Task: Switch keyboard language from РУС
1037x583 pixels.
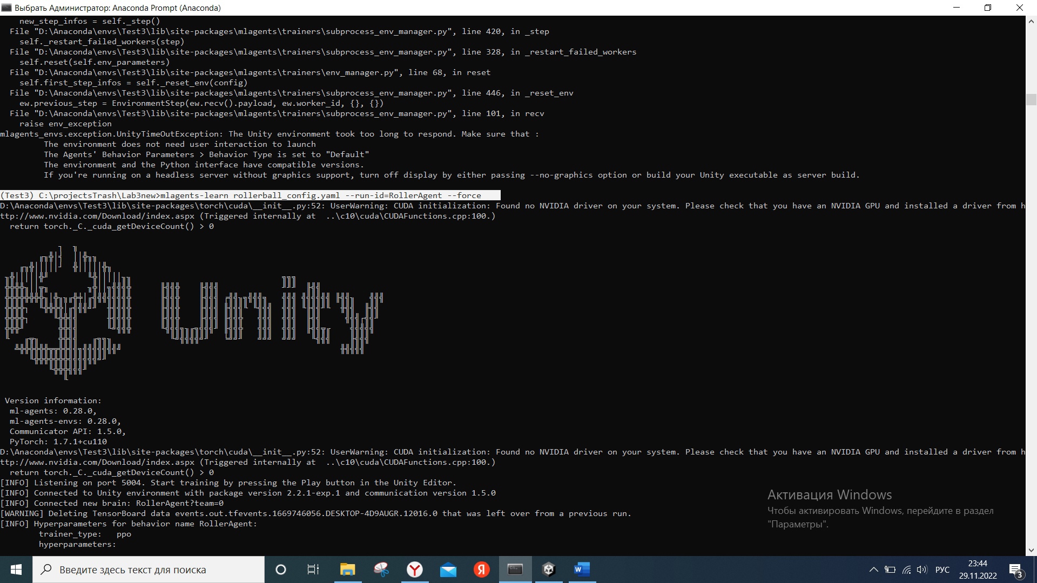Action: point(942,570)
